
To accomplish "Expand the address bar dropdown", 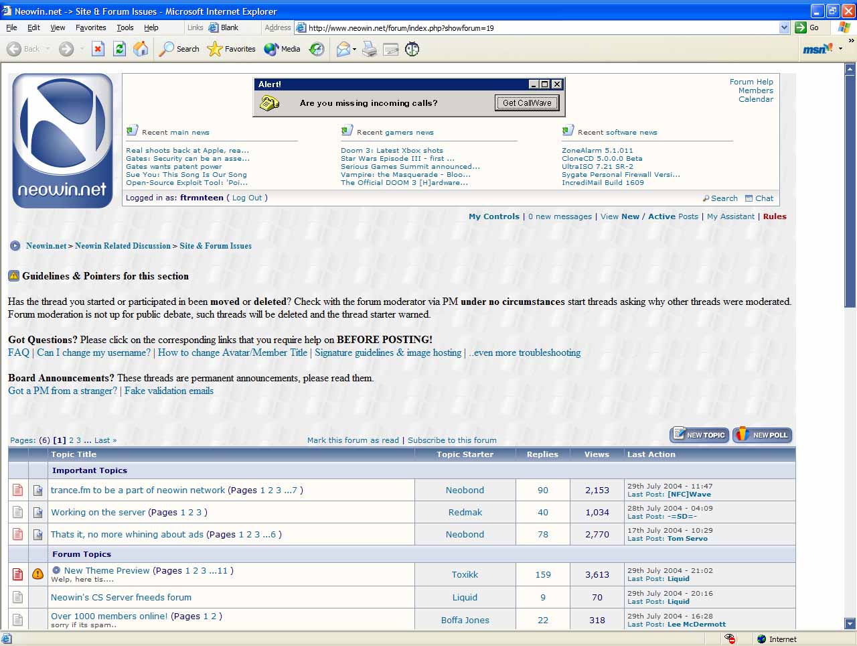I will [x=784, y=27].
